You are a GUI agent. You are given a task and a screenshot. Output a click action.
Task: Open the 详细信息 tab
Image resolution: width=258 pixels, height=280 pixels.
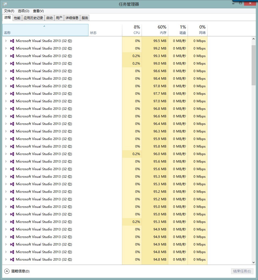coord(72,18)
